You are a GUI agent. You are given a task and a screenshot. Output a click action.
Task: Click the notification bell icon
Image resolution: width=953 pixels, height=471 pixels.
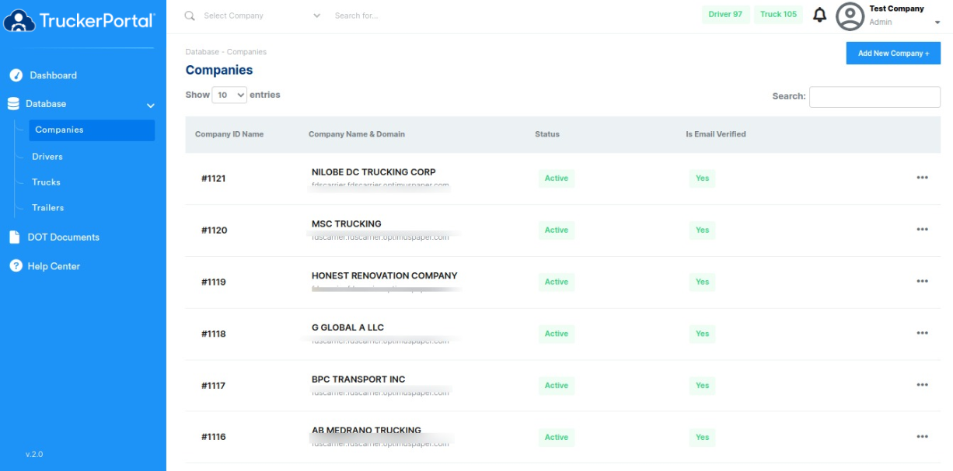pyautogui.click(x=819, y=15)
